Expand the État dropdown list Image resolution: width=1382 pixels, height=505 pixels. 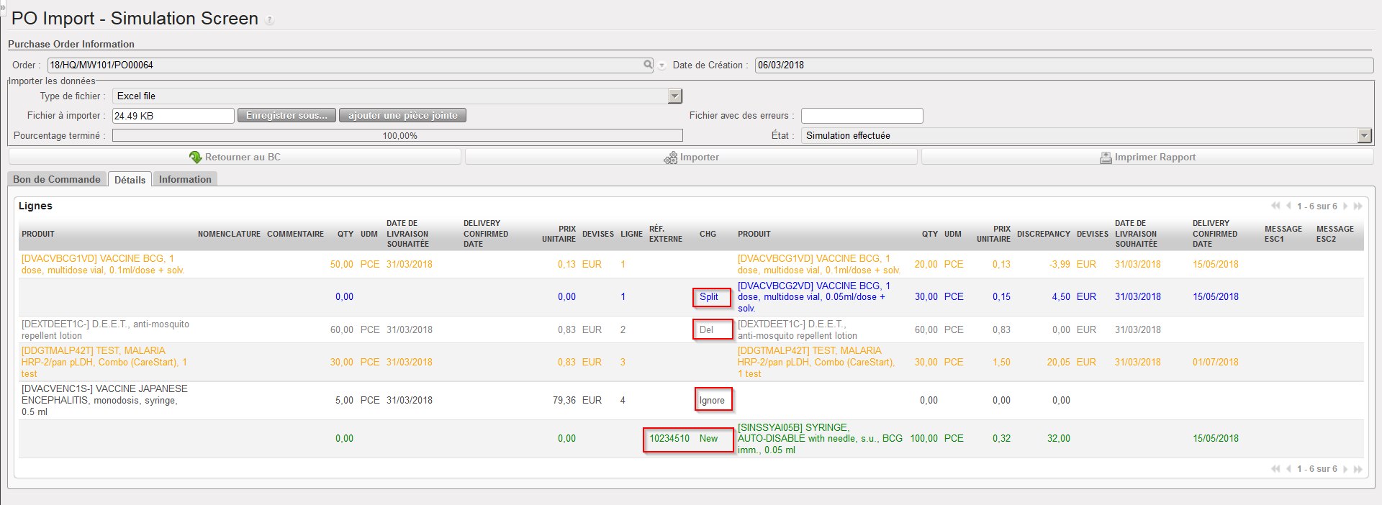(x=1364, y=136)
